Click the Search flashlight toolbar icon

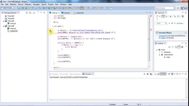[76, 8]
